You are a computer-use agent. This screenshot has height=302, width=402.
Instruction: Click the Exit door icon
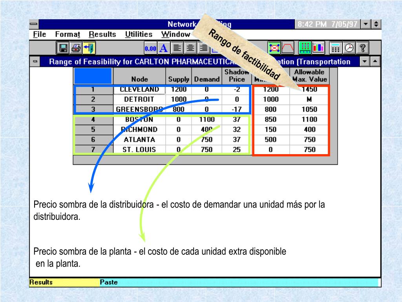point(89,48)
